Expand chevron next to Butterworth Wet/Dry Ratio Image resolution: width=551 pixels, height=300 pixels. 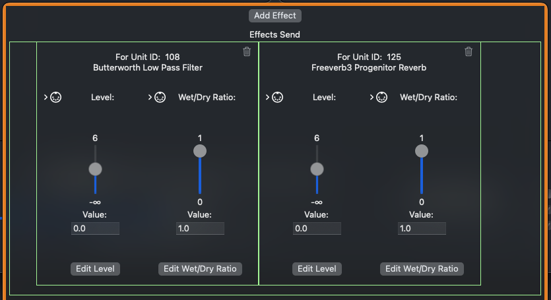(150, 98)
